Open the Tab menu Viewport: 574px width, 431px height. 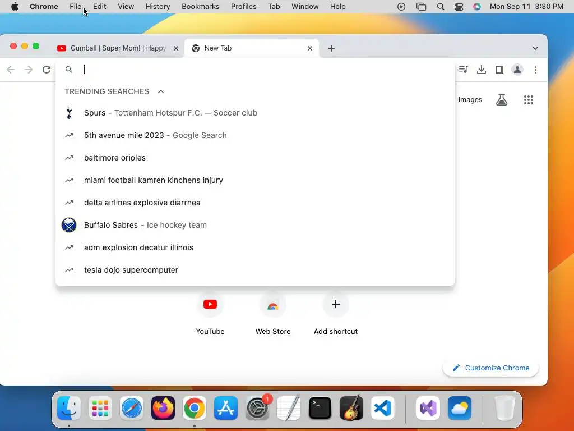274,7
